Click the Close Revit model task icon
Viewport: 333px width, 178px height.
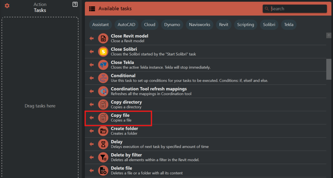click(x=103, y=38)
